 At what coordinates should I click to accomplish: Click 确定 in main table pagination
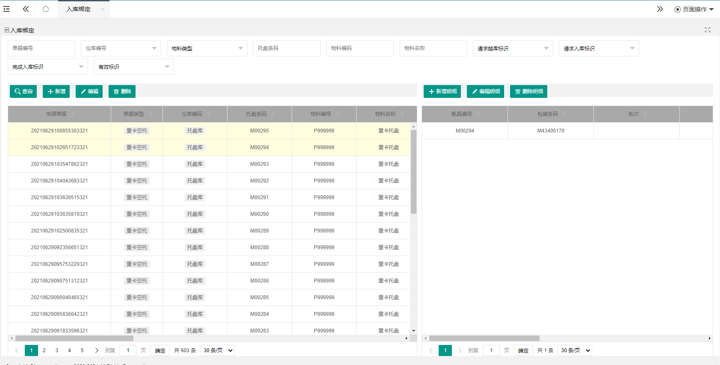tap(160, 350)
